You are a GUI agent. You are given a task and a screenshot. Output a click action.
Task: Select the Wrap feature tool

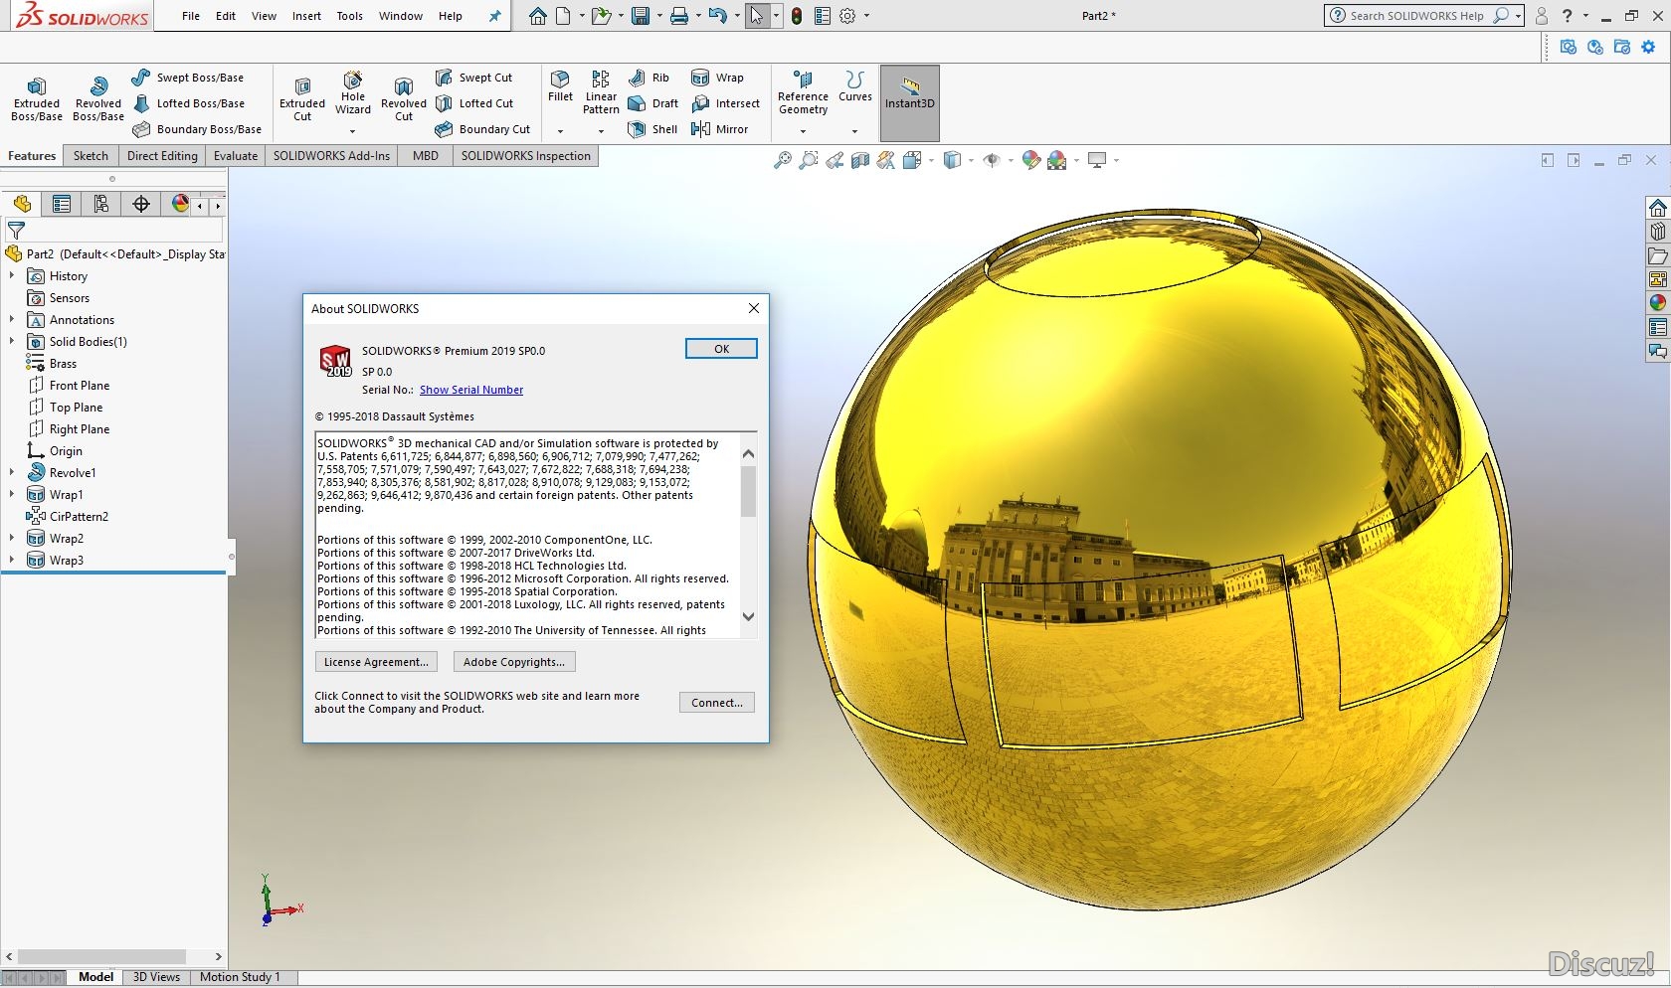[x=717, y=78]
